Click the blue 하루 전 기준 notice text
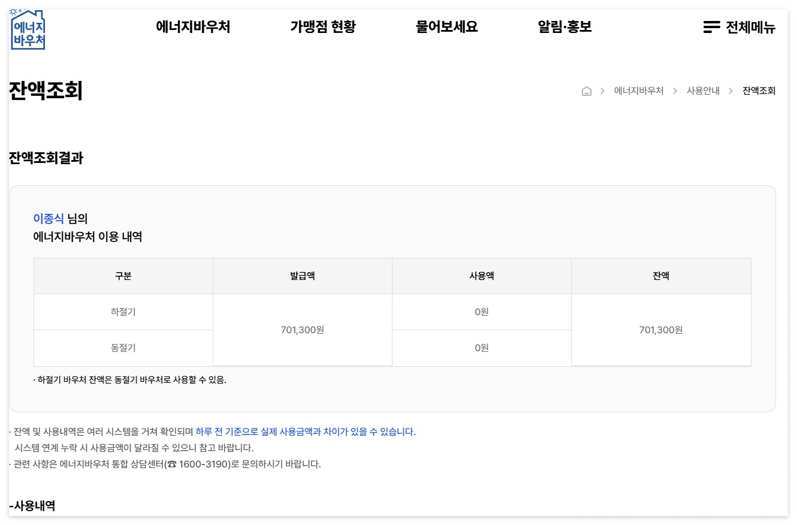Viewport: 797px width, 525px height. [x=306, y=432]
